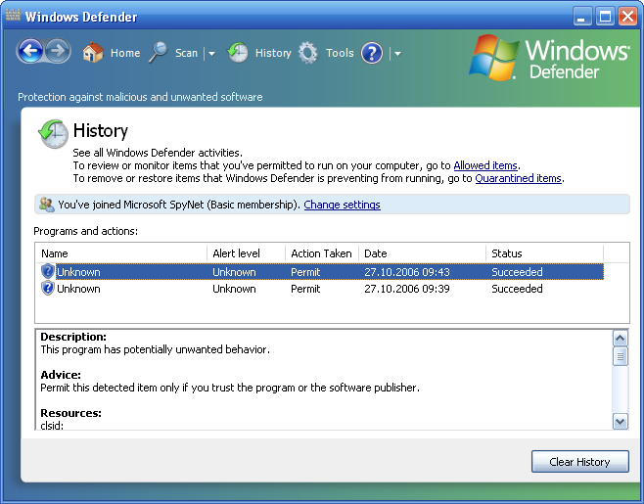This screenshot has width=644, height=504.
Task: Click the SpyNet people icon
Action: pos(46,205)
